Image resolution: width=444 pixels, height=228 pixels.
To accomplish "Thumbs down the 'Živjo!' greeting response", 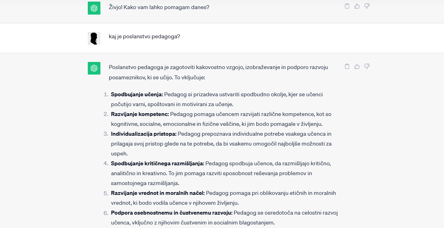I will (367, 6).
